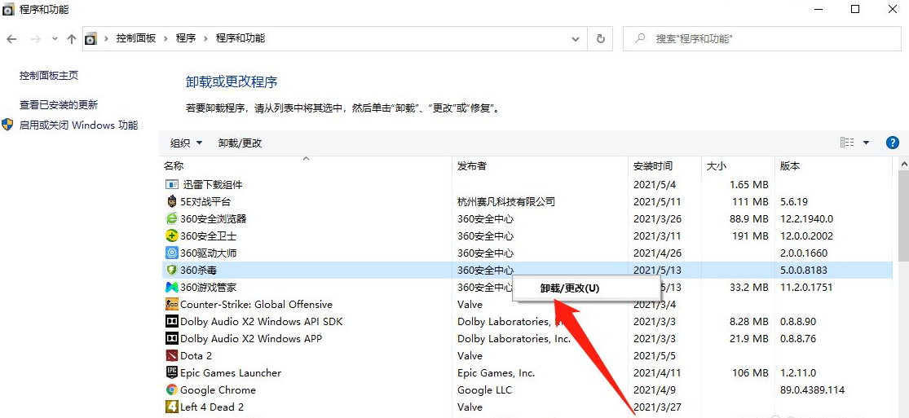Open the view options dropdown arrow
The width and height of the screenshot is (909, 418).
(866, 143)
